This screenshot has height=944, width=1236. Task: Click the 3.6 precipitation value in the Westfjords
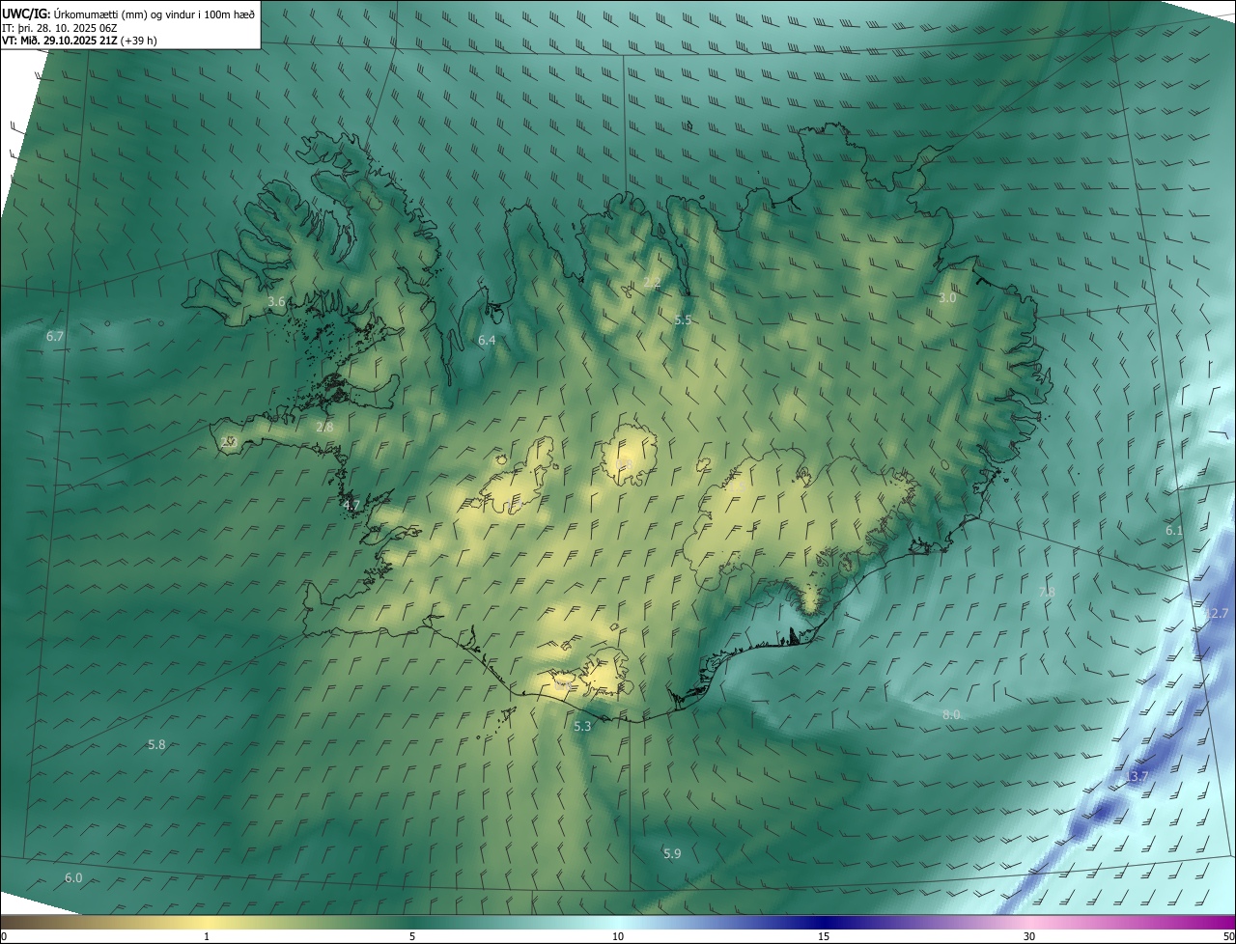tap(276, 302)
